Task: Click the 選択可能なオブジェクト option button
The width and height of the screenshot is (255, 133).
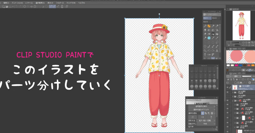Action: [201, 110]
